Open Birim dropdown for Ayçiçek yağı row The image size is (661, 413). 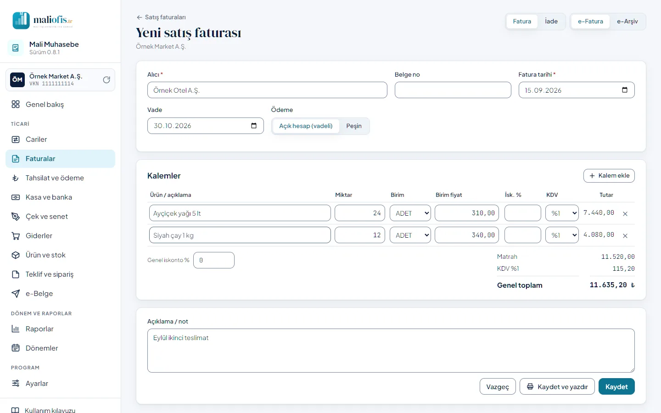point(410,213)
